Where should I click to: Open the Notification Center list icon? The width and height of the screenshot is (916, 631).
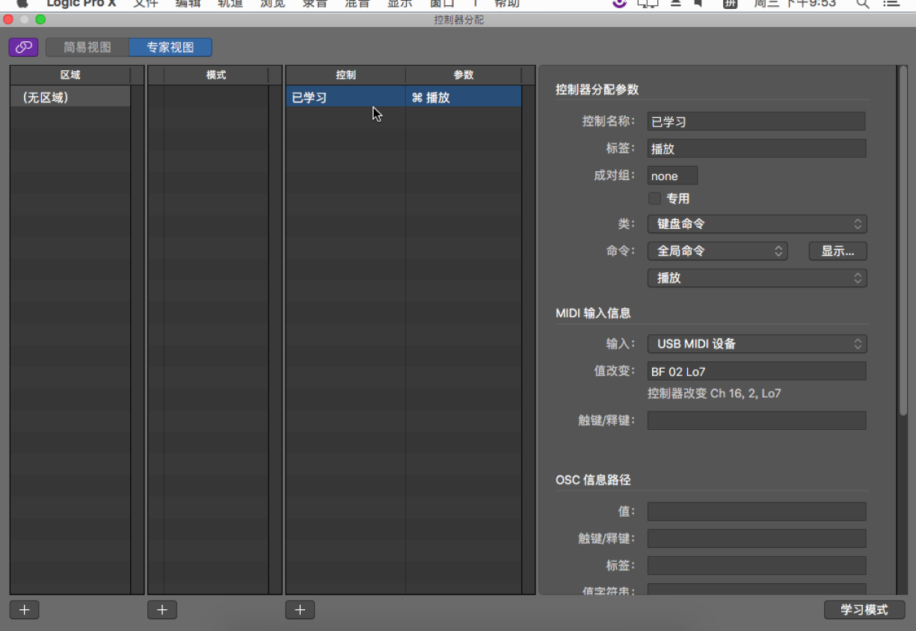click(x=891, y=4)
